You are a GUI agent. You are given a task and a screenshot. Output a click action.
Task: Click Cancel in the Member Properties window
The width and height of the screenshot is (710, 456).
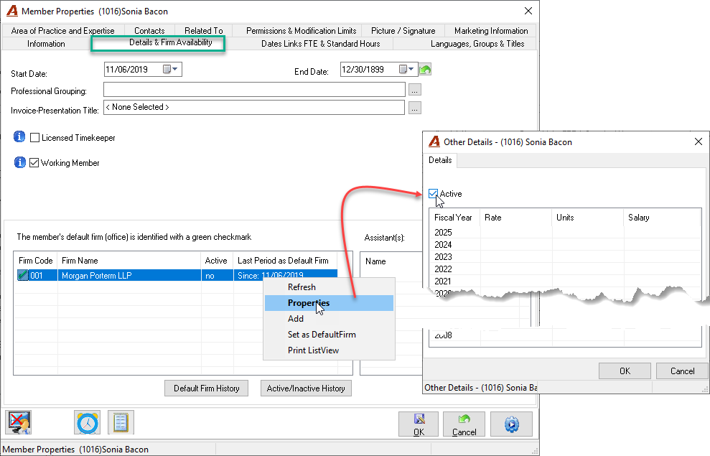click(464, 424)
